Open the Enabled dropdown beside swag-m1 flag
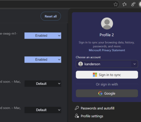141x122 pixels. 43,36
